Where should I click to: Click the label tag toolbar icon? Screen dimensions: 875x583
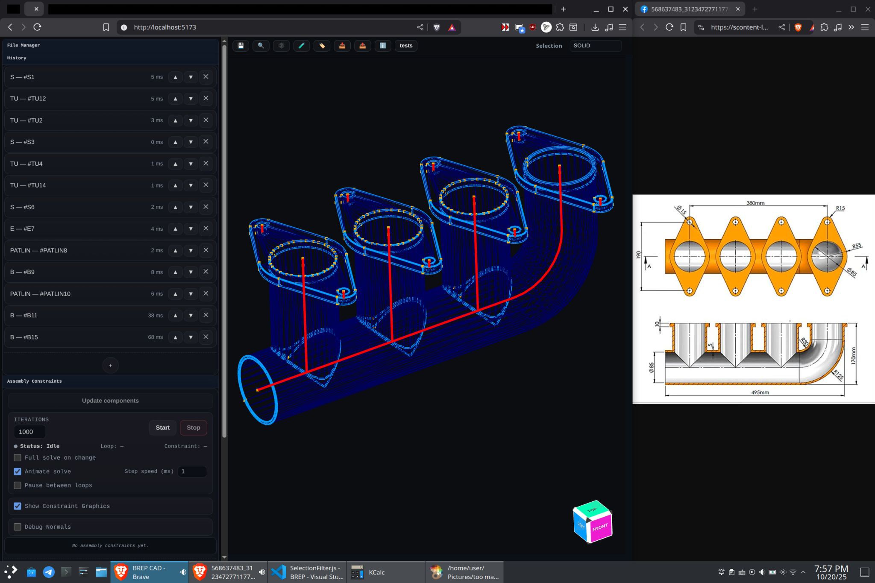[x=322, y=46]
